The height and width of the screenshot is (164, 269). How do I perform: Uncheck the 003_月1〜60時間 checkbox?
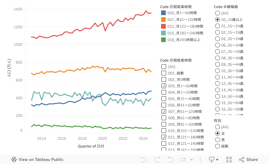pos(164,86)
